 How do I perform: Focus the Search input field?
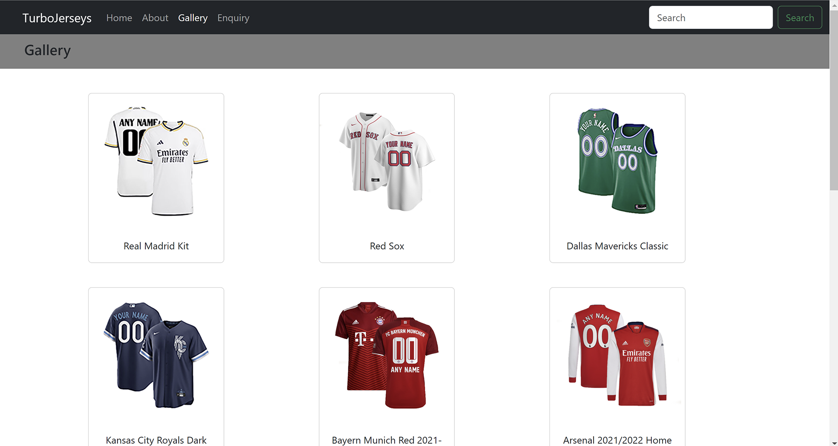pyautogui.click(x=710, y=17)
